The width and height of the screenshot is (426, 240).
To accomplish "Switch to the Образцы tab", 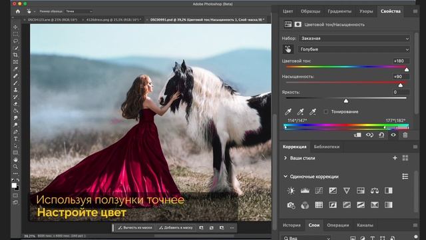I will click(310, 11).
